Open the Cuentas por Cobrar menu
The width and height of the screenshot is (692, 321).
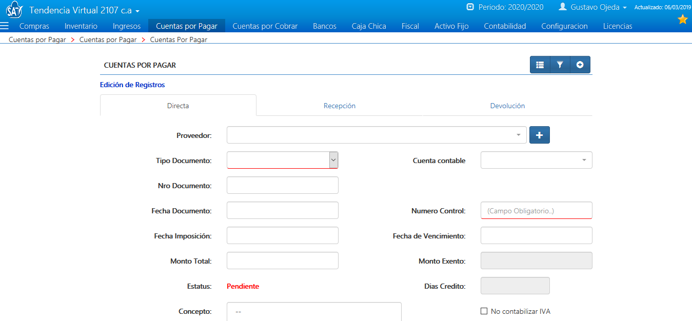tap(265, 26)
